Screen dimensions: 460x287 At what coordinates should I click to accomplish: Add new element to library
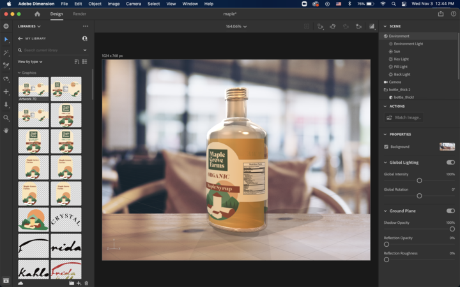[x=79, y=283]
